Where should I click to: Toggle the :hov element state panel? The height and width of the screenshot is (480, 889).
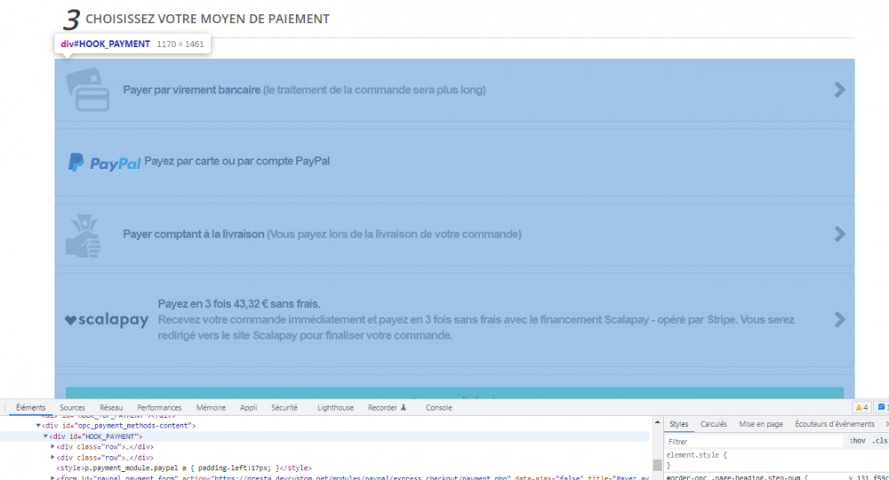coord(857,441)
